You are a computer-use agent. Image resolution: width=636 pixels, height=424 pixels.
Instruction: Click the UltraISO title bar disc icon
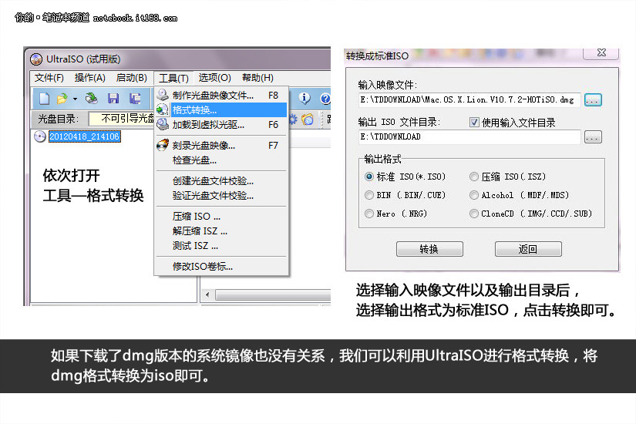pyautogui.click(x=36, y=59)
